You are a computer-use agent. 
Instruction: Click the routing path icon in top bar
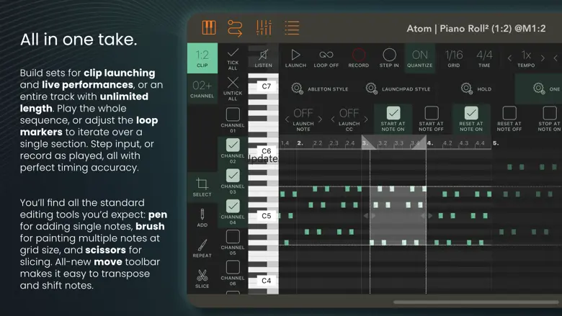tap(236, 27)
